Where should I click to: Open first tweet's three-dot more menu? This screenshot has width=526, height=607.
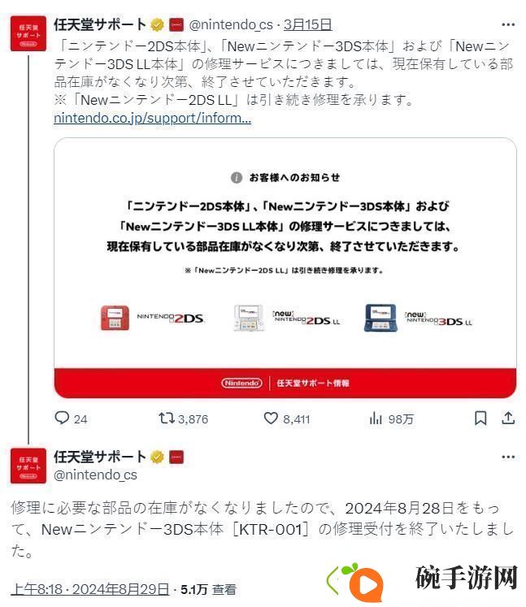[508, 24]
